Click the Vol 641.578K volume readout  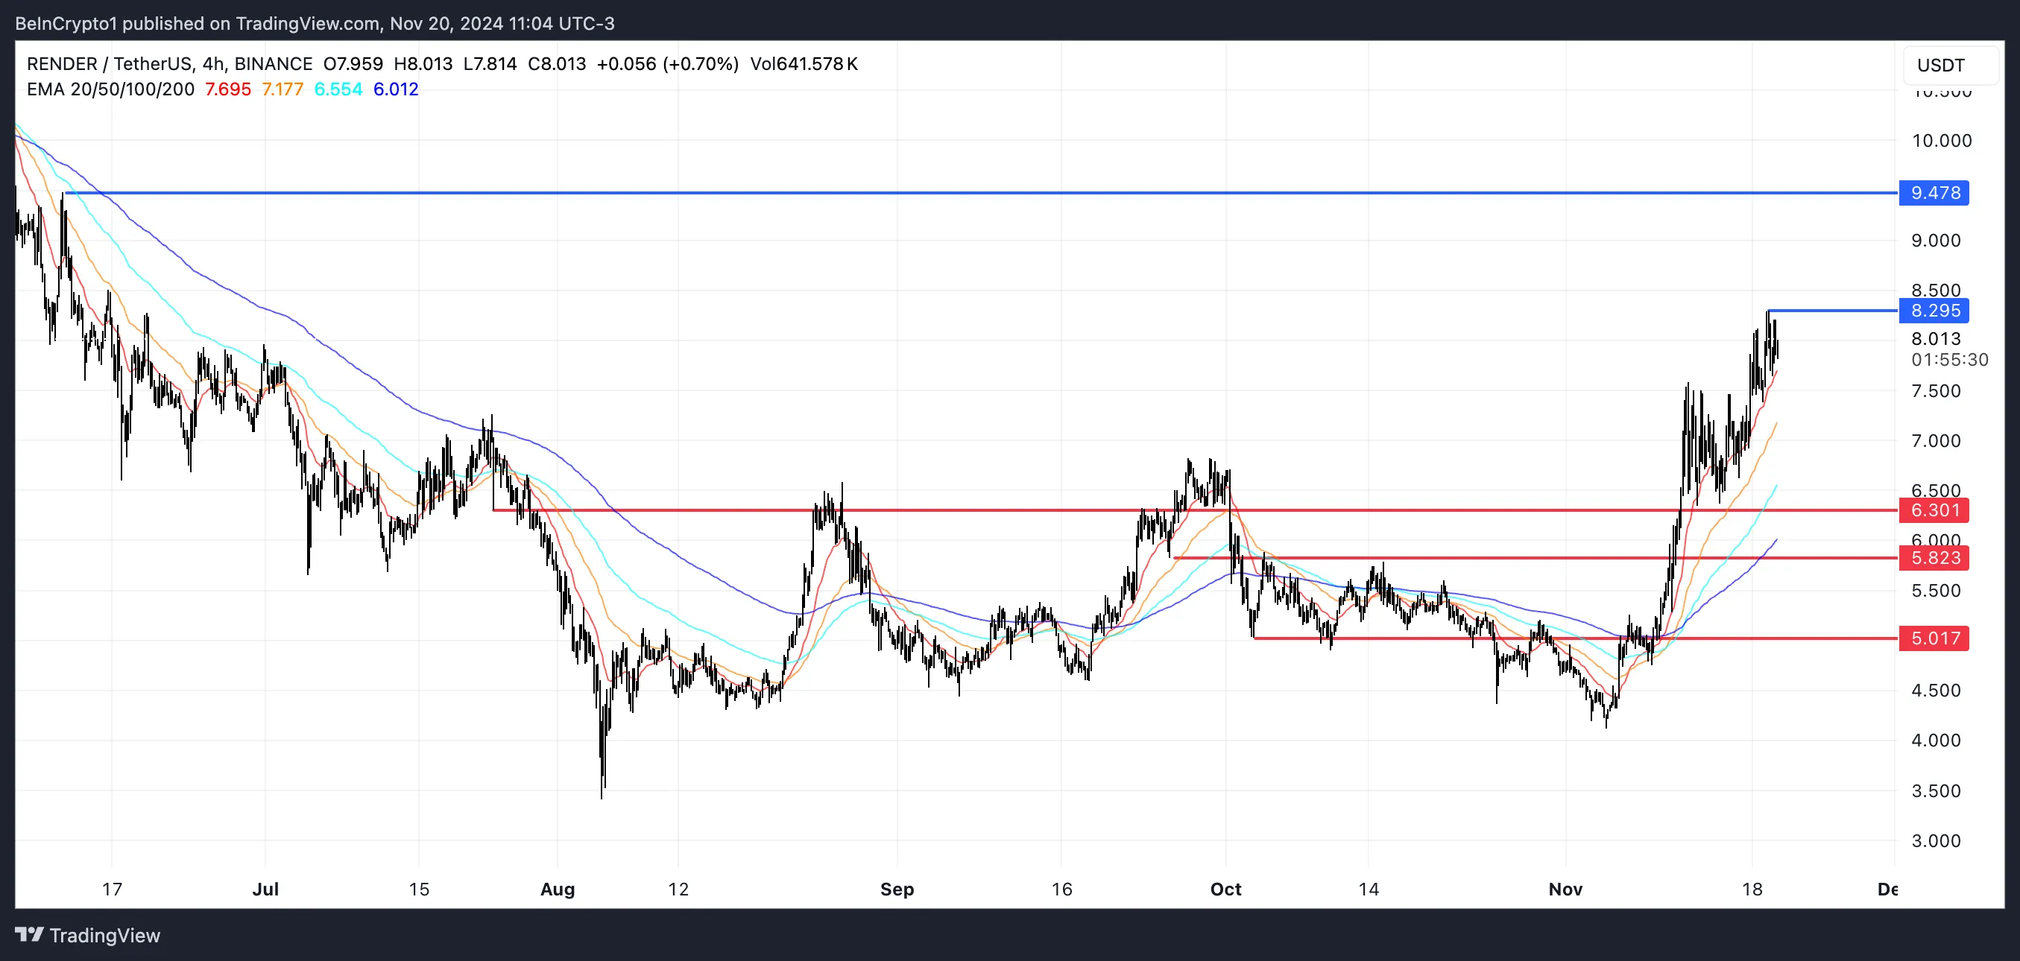coord(804,63)
